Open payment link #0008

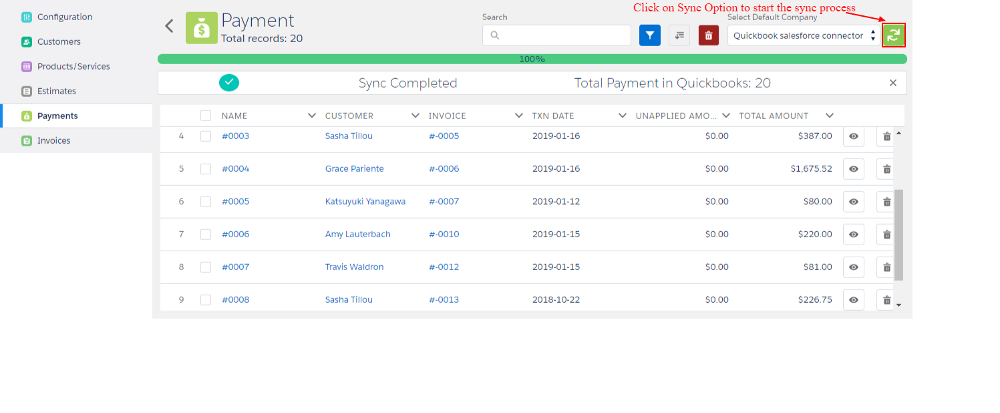236,299
